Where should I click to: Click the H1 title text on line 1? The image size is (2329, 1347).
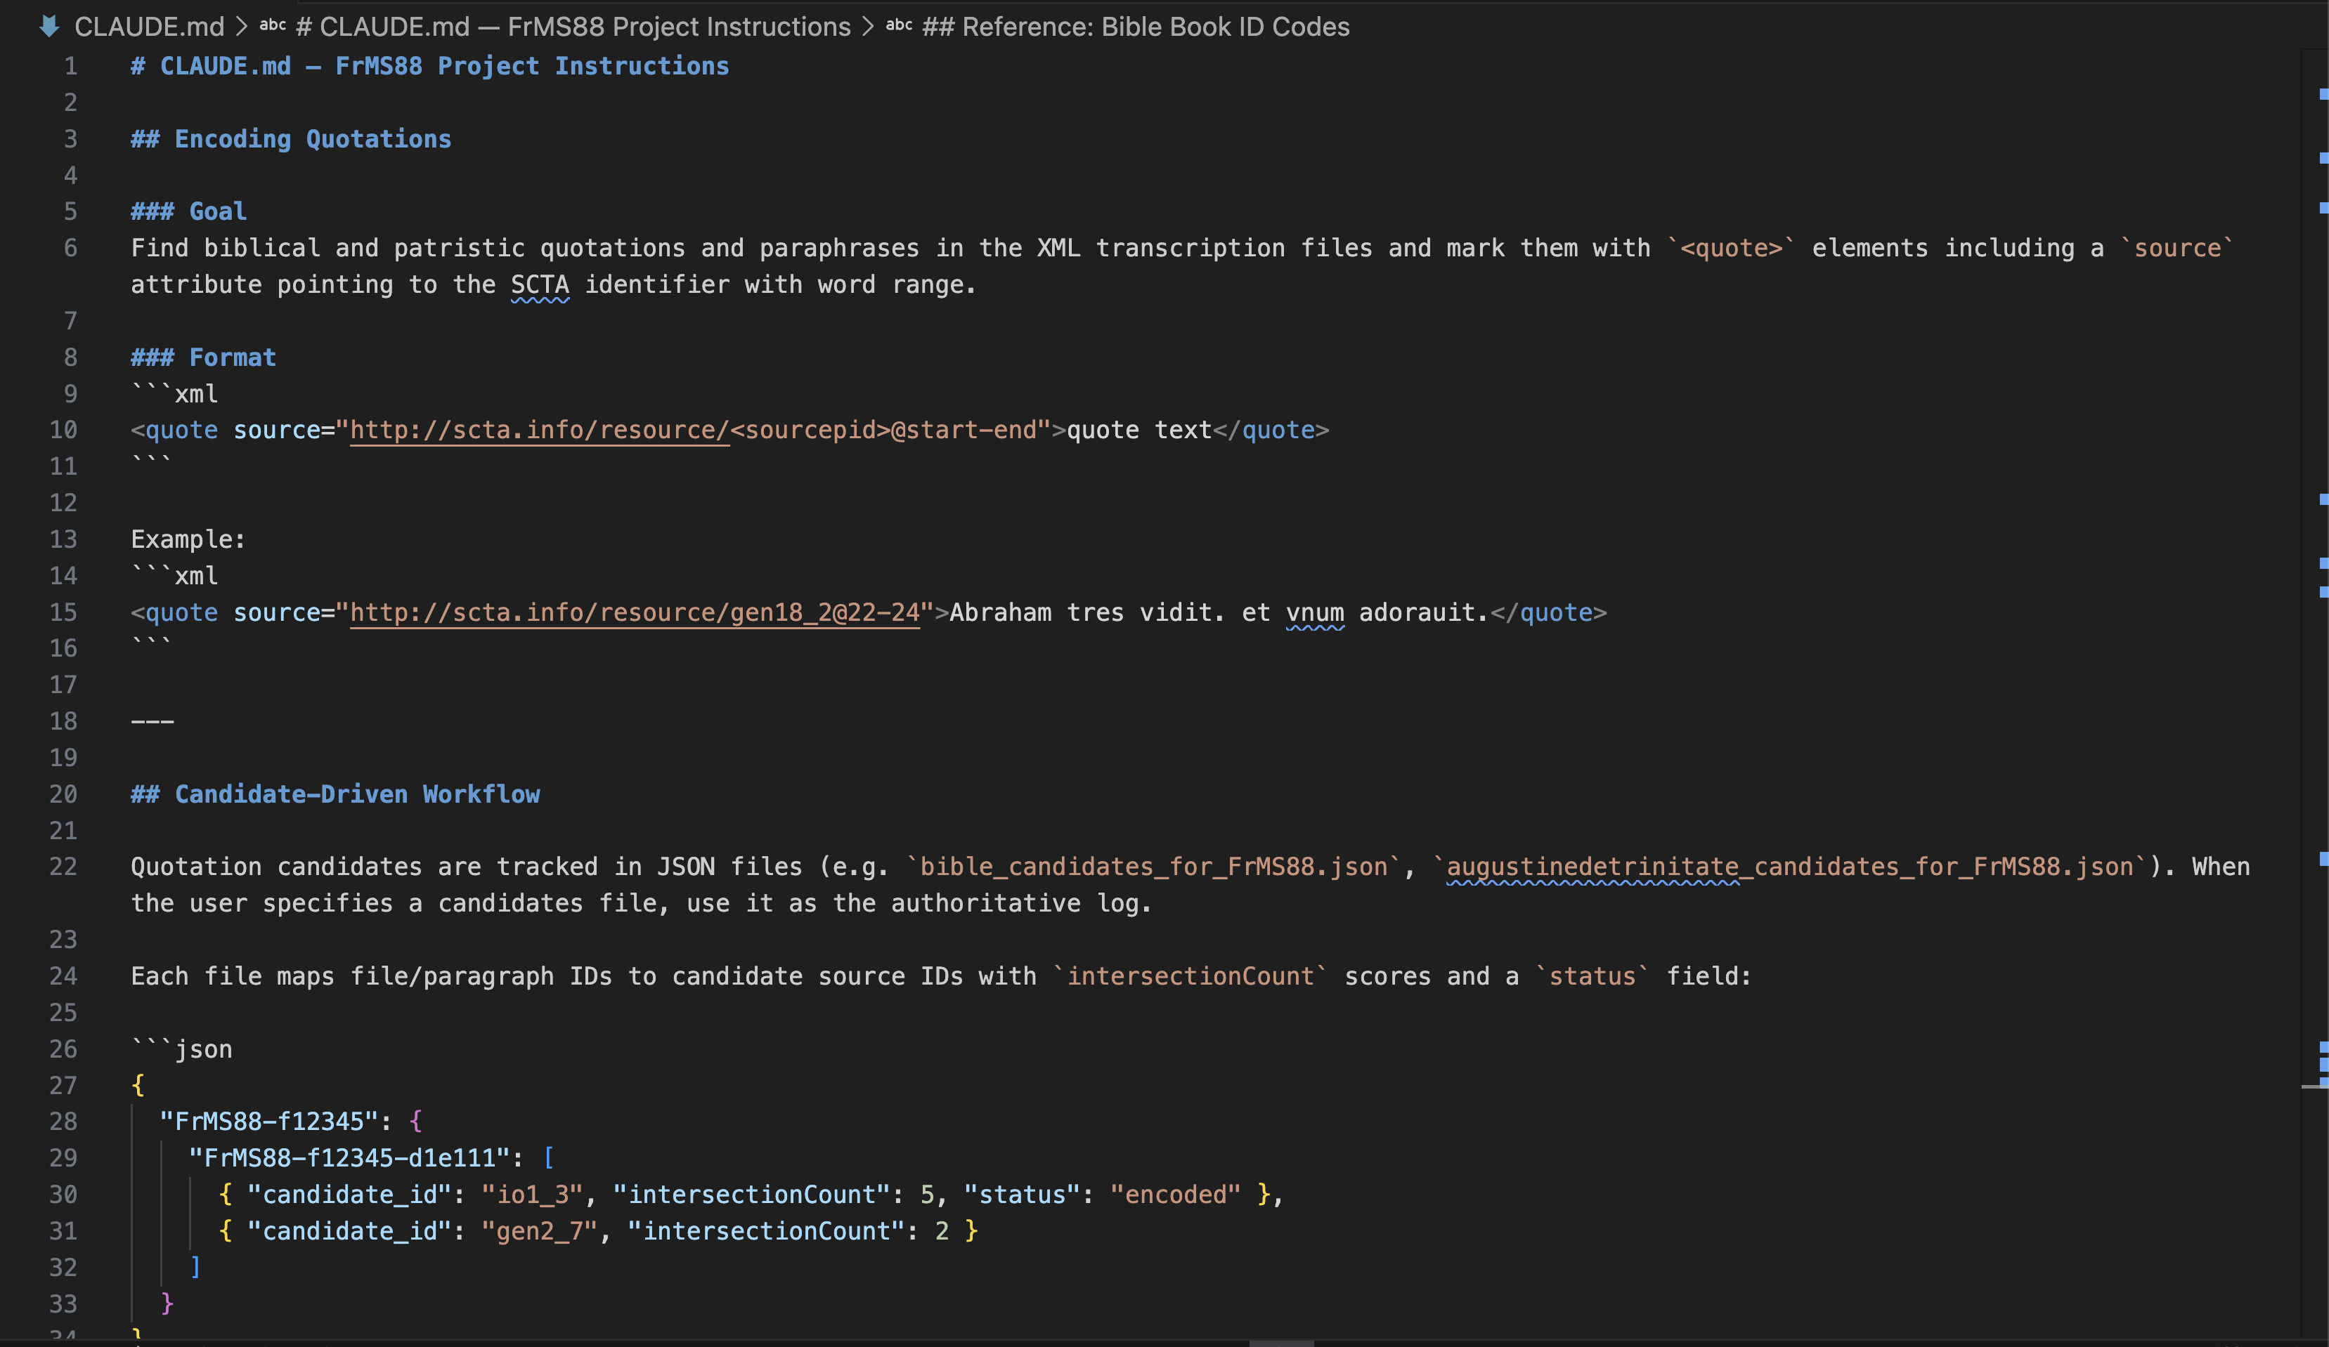coord(430,67)
